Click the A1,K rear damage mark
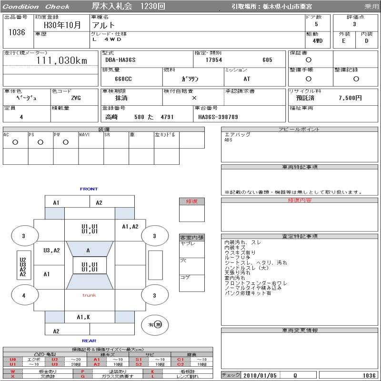Image resolution: width=381 pixels, height=381 pixels. [84, 317]
